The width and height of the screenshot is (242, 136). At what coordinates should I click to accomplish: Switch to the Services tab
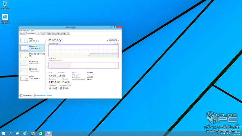click(67, 34)
